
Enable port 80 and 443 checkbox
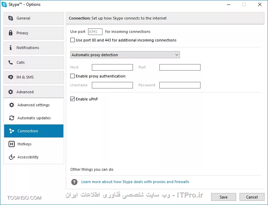coord(72,40)
